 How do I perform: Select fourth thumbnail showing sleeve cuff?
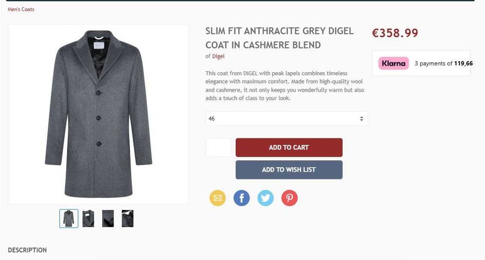click(128, 218)
